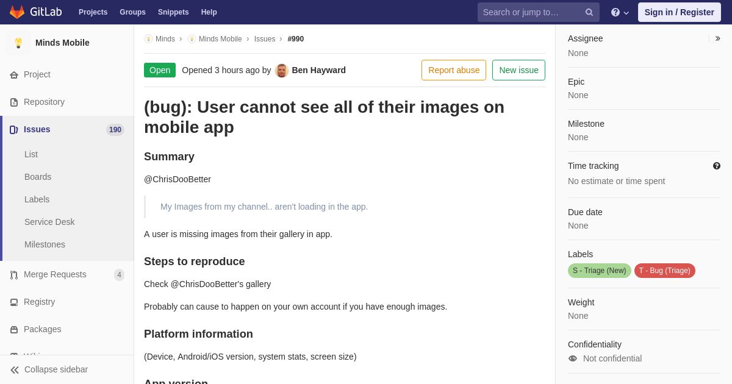Image resolution: width=732 pixels, height=384 pixels.
Task: Click the Not confidential eye icon
Action: (x=573, y=358)
